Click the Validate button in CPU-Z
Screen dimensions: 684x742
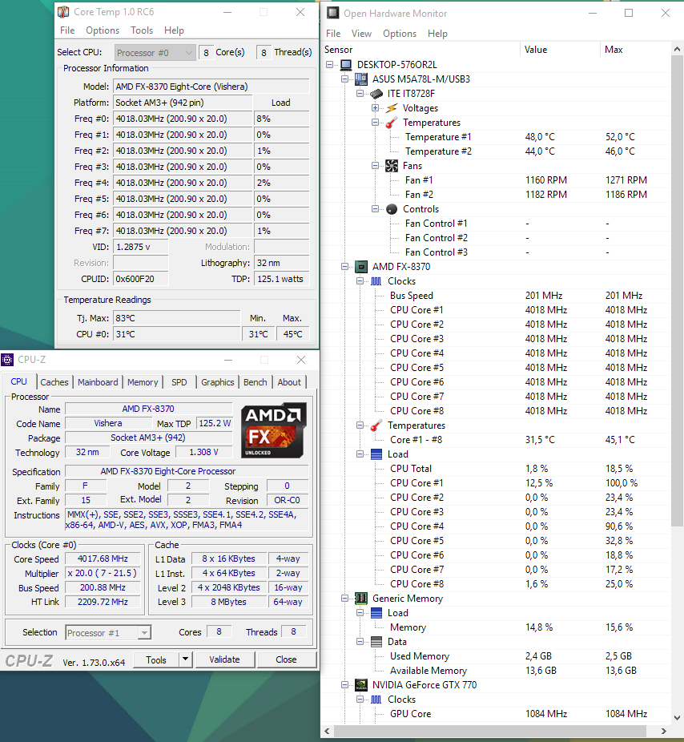click(225, 659)
